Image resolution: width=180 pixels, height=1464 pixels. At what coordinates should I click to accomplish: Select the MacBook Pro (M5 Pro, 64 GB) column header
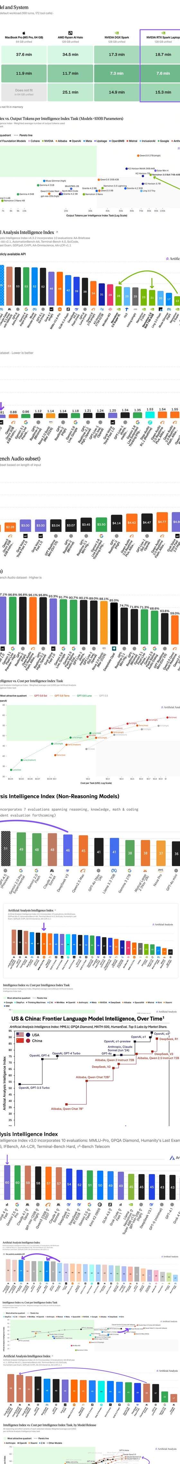24,38
